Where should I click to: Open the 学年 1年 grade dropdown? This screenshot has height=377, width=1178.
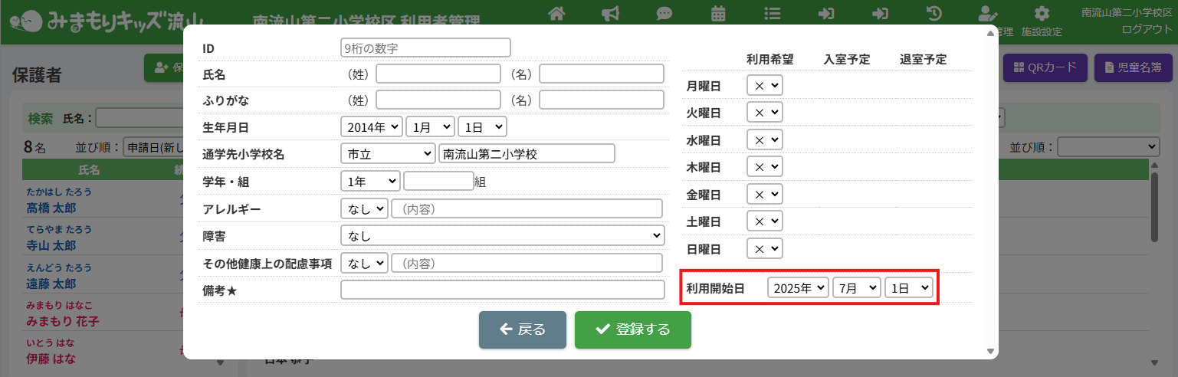[369, 182]
